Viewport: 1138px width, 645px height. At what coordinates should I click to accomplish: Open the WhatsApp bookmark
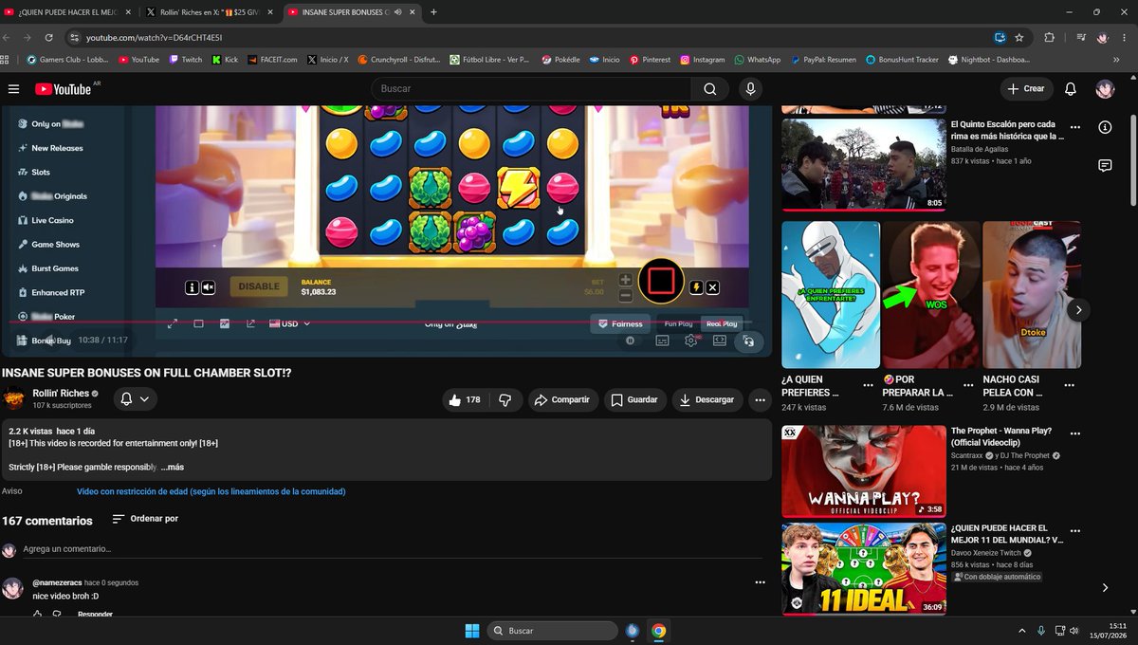tap(757, 59)
